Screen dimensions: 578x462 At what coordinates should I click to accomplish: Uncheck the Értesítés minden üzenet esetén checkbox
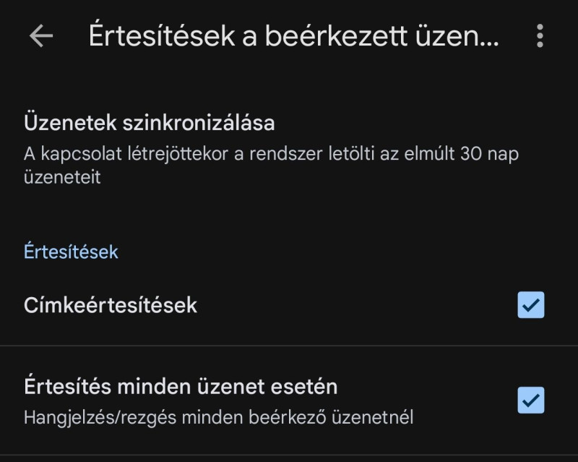(531, 400)
